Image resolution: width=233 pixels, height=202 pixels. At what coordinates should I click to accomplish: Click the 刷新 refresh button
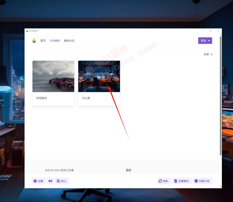pyautogui.click(x=164, y=181)
